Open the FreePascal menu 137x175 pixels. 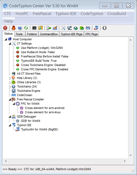click(42, 14)
